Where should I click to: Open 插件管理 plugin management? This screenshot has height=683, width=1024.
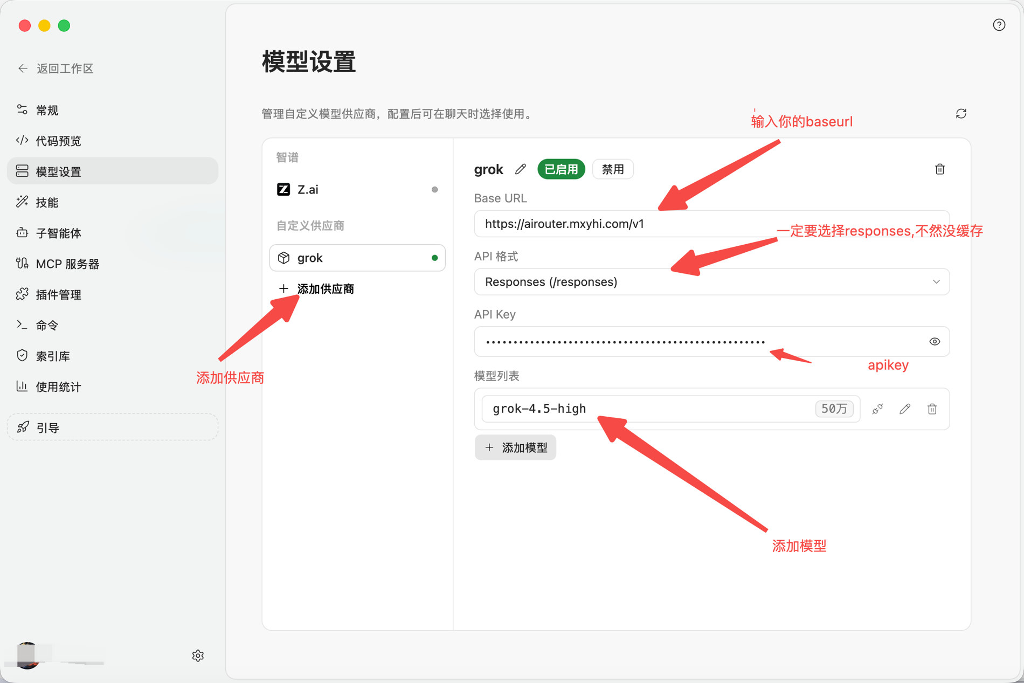[112, 294]
